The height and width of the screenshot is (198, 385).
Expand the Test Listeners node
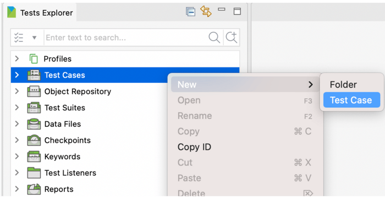(x=16, y=173)
